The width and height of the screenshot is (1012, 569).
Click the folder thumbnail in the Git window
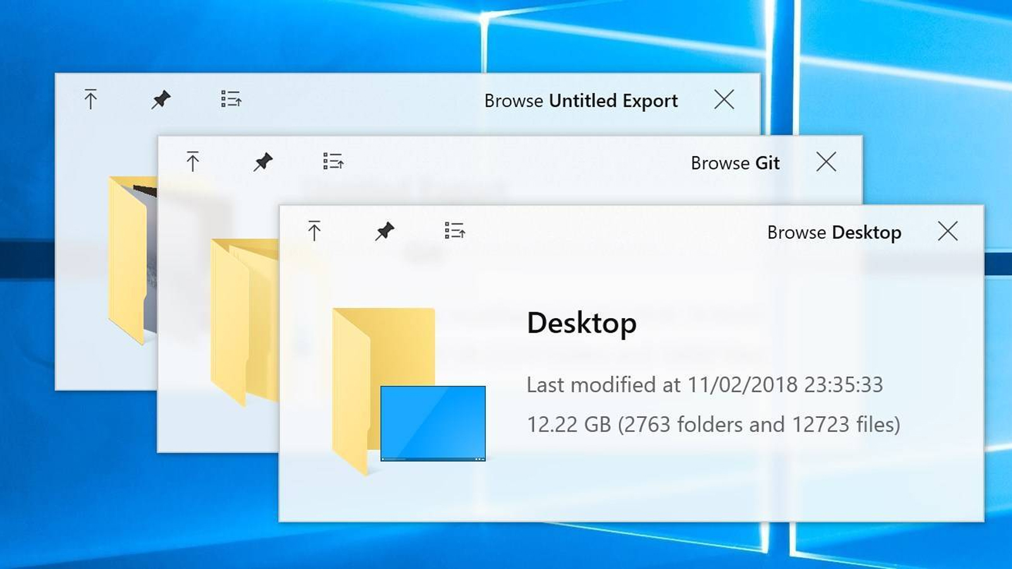click(x=244, y=319)
